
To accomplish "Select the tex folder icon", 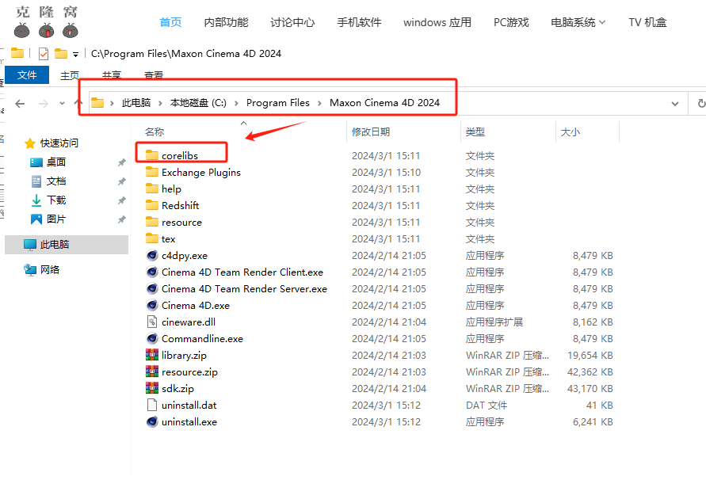I will 152,238.
